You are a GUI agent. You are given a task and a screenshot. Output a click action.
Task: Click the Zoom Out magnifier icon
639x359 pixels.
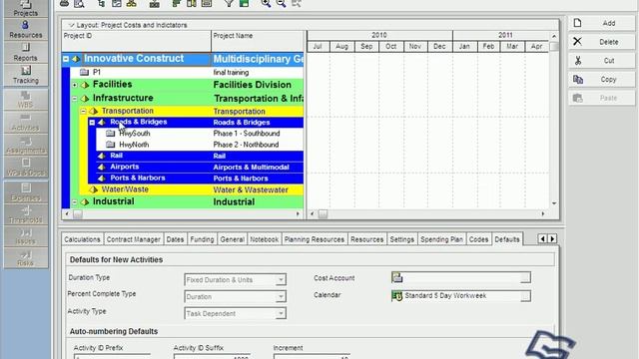point(282,3)
